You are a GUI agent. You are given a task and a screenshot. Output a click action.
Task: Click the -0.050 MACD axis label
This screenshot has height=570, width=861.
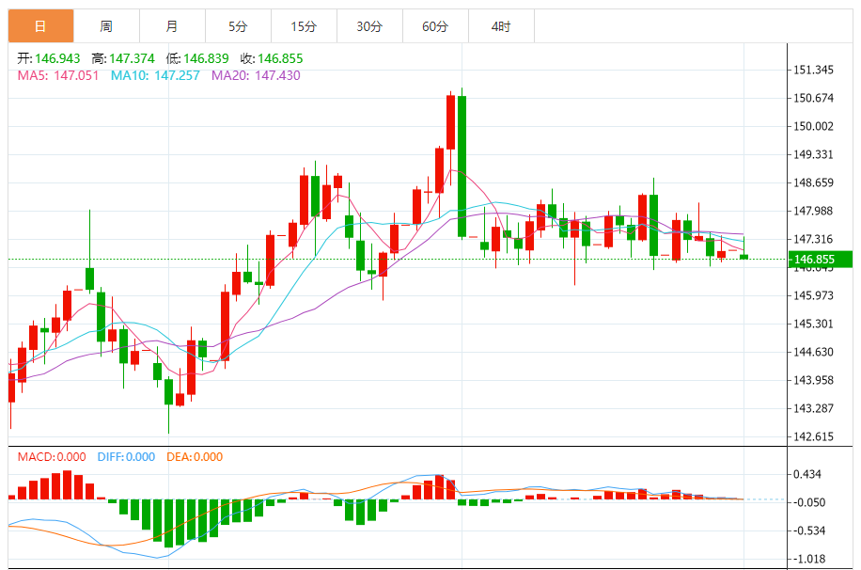point(808,502)
